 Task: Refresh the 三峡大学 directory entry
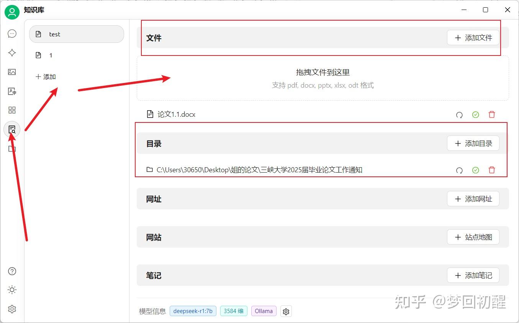pos(459,170)
